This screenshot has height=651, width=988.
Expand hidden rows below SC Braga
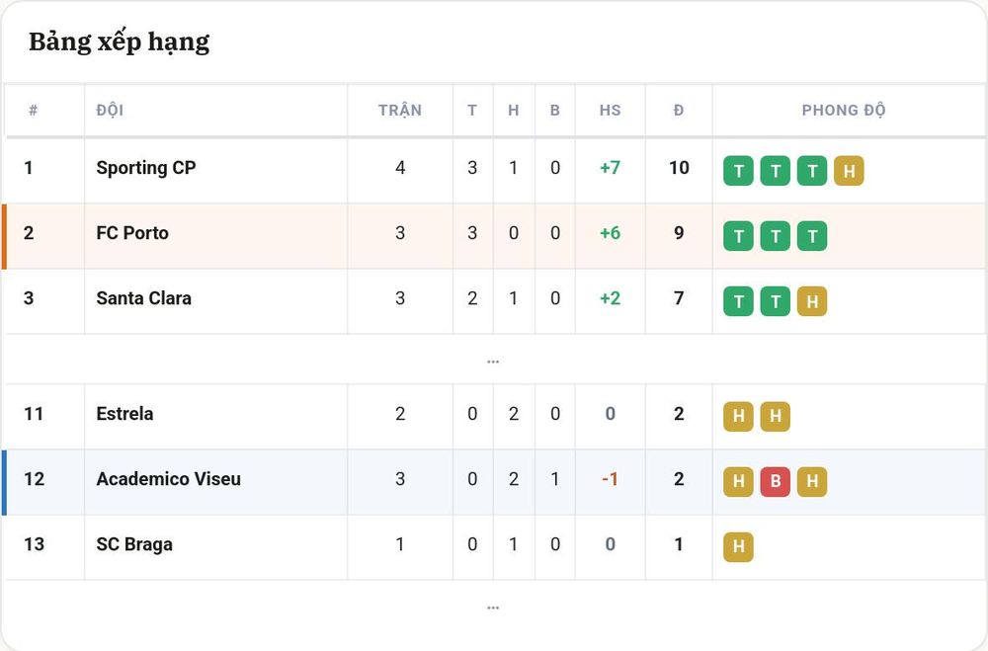(x=493, y=608)
